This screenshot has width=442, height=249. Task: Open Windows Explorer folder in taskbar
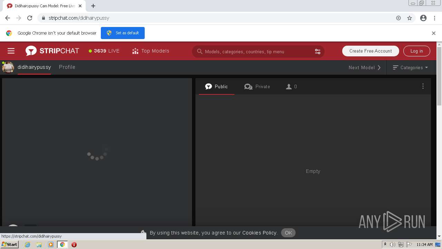pyautogui.click(x=39, y=245)
